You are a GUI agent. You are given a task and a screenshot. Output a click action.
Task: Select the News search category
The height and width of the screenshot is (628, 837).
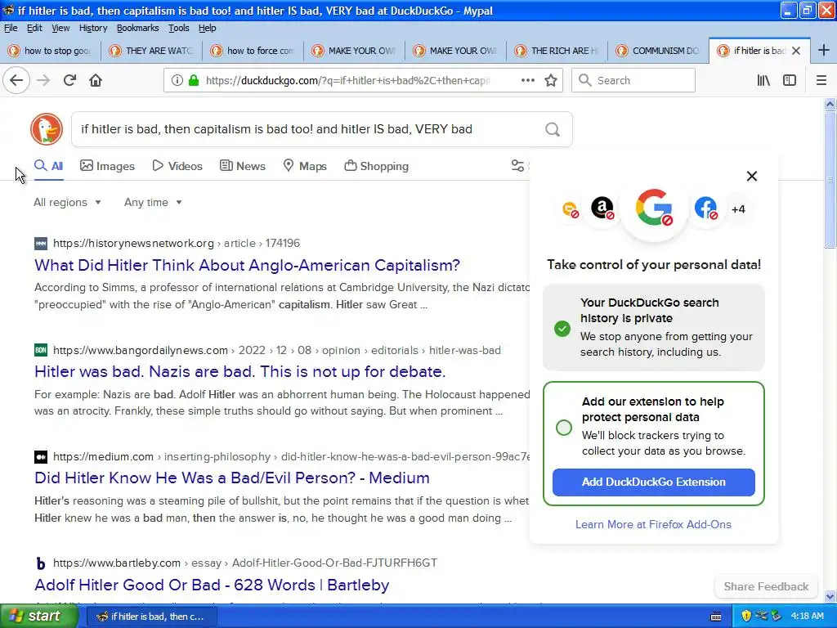(x=242, y=166)
